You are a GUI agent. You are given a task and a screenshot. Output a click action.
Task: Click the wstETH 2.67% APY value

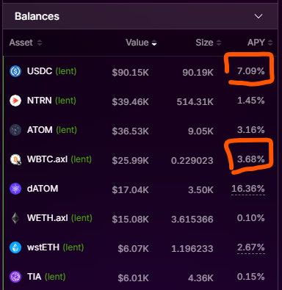[x=250, y=247]
